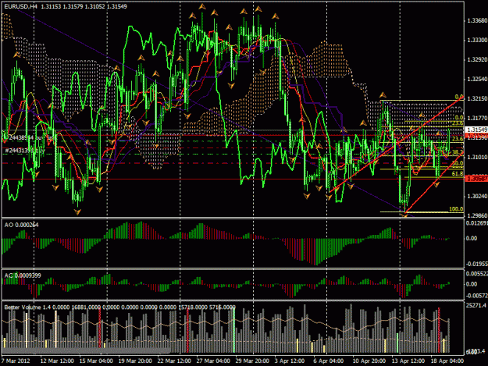Click the 12 Mar 12:00 time label
The width and height of the screenshot is (488, 366).
point(57,361)
